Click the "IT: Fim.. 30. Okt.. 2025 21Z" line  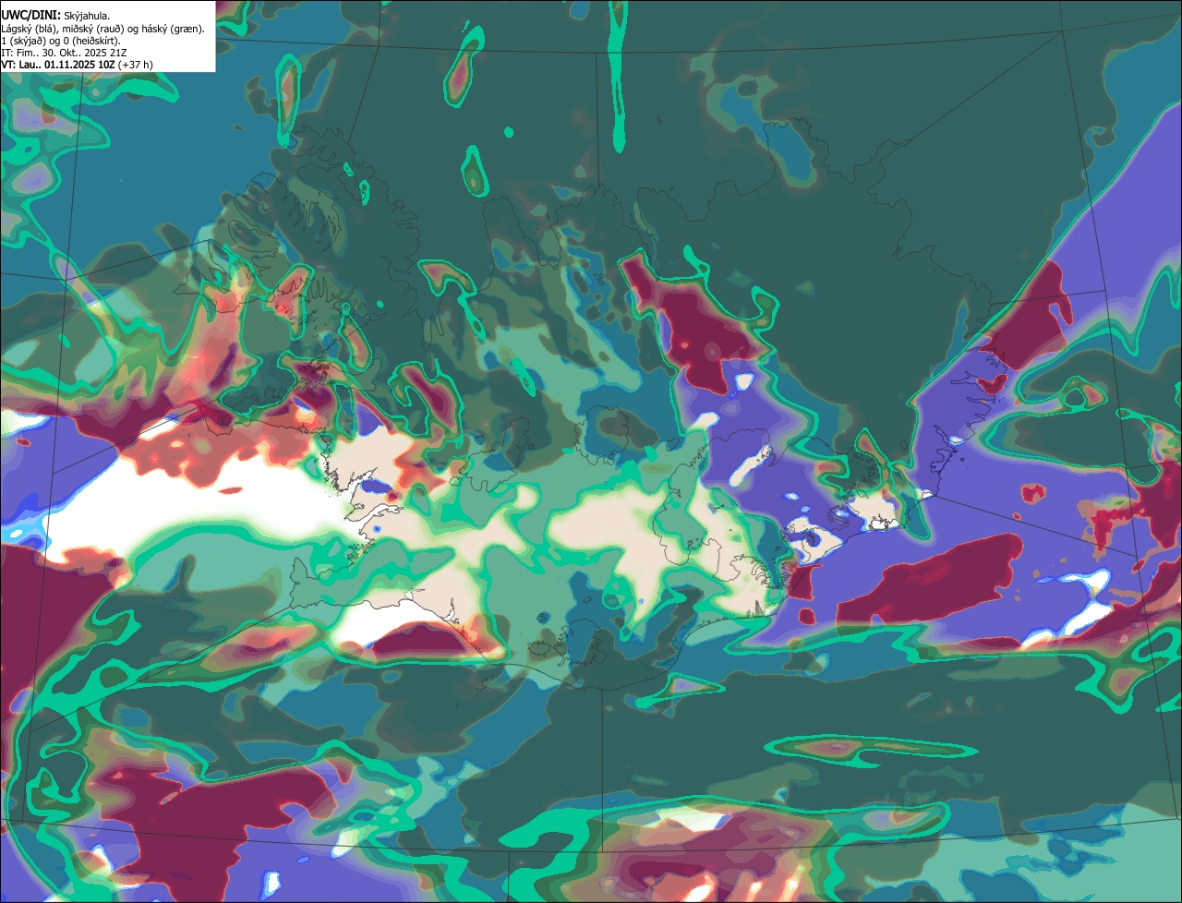click(x=64, y=52)
